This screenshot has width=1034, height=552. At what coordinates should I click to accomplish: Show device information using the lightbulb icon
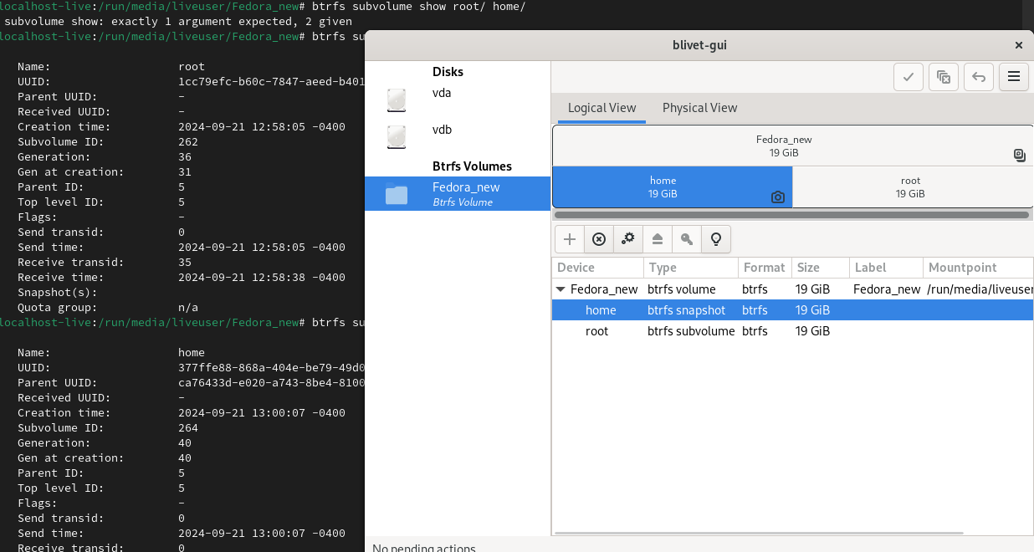[x=716, y=239]
